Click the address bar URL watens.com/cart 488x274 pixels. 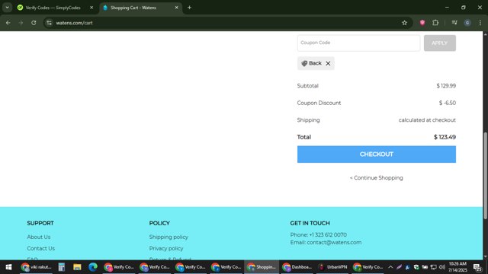[75, 23]
